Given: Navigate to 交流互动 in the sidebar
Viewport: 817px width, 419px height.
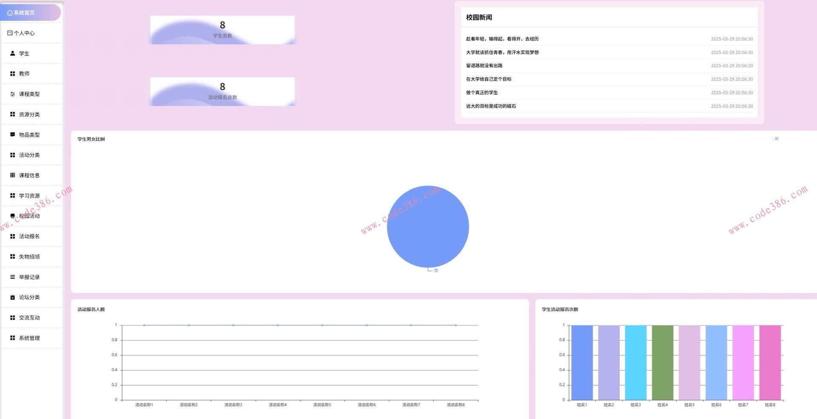Looking at the screenshot, I should pos(32,318).
